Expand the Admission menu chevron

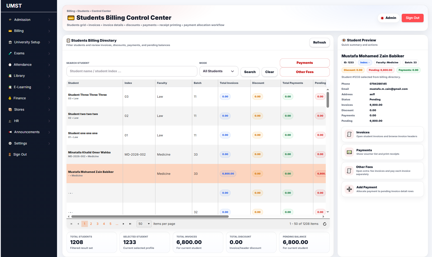tap(49, 20)
